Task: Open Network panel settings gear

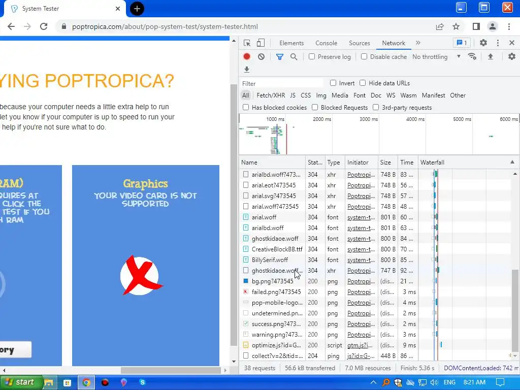Action: tap(512, 57)
